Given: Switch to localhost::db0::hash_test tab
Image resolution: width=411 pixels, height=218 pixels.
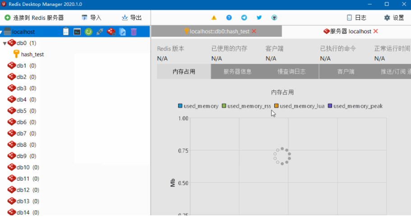Looking at the screenshot, I should pos(217,32).
